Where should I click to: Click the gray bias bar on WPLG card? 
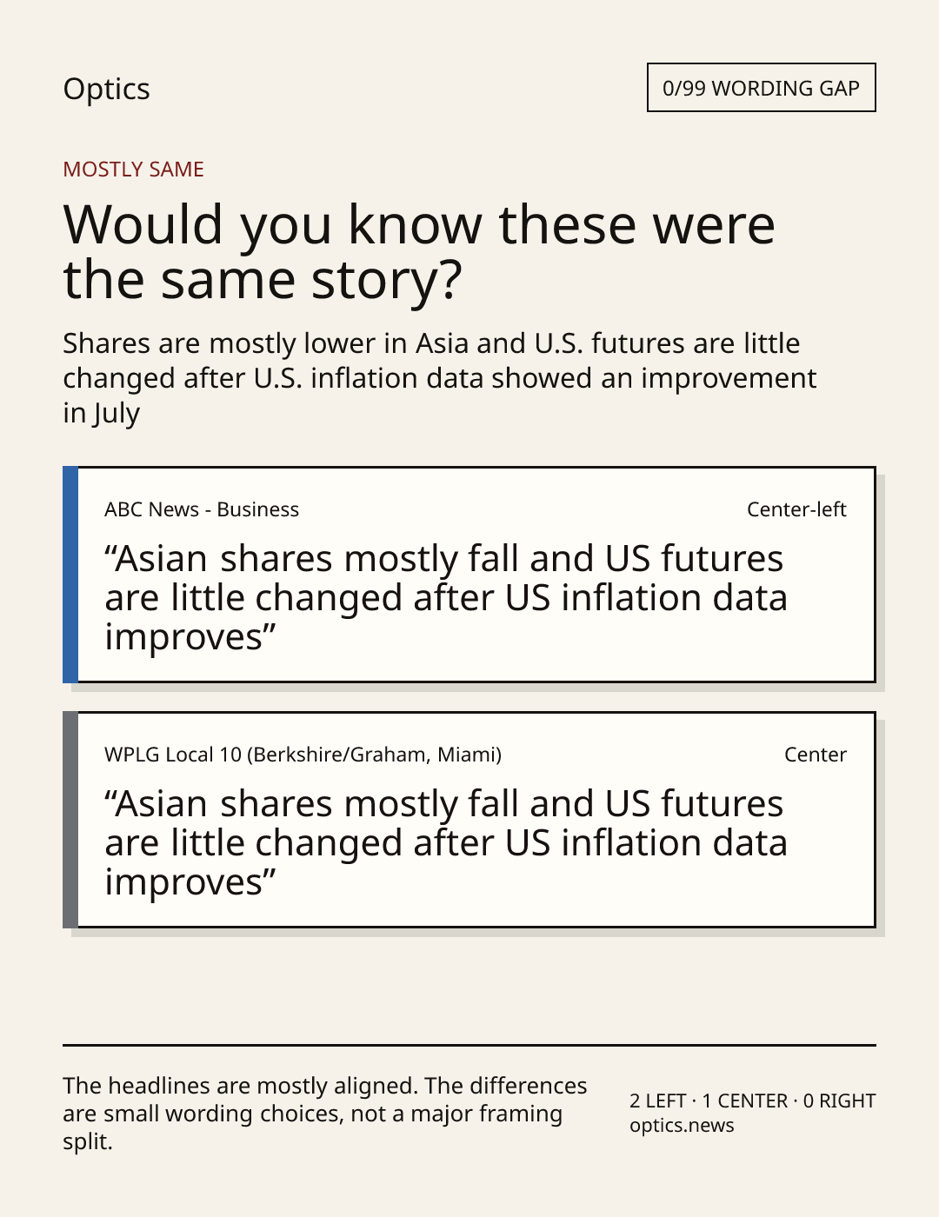[x=70, y=820]
